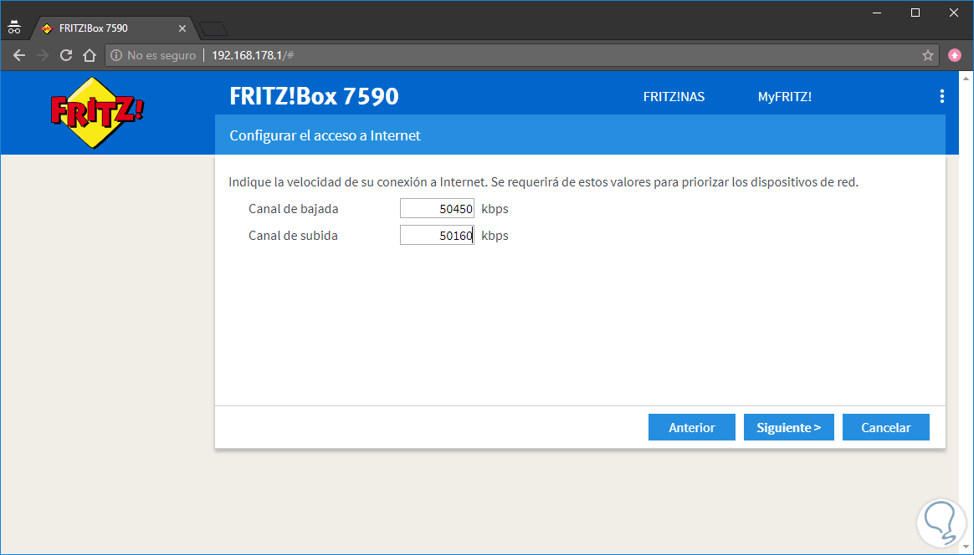Click the 'Canal de subida' label
The image size is (974, 555).
click(x=293, y=235)
